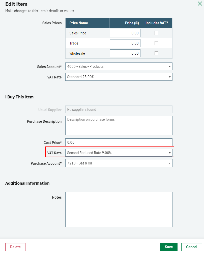204x253 pixels.
Task: Click the Usual Supplier field
Action: 119,110
